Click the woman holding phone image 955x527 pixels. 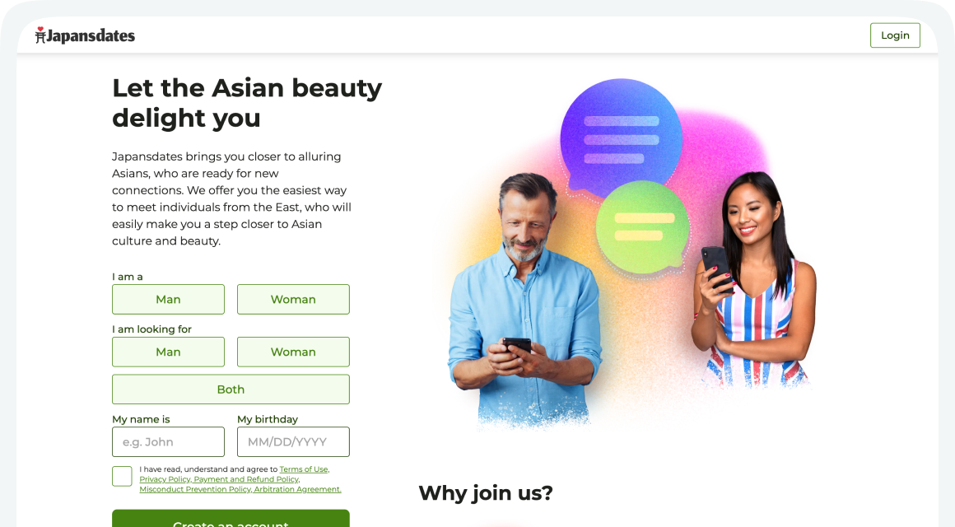753,280
